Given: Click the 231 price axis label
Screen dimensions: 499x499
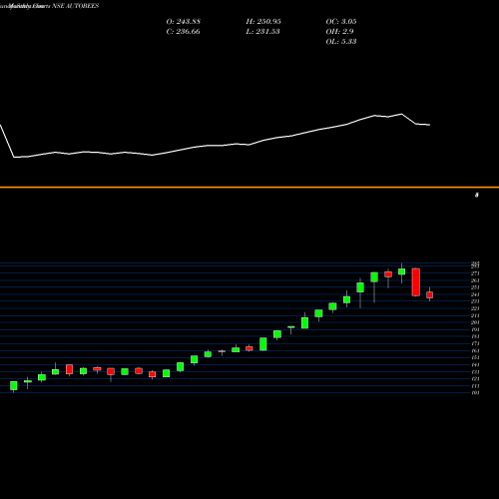Looking at the screenshot, I should point(475,301).
